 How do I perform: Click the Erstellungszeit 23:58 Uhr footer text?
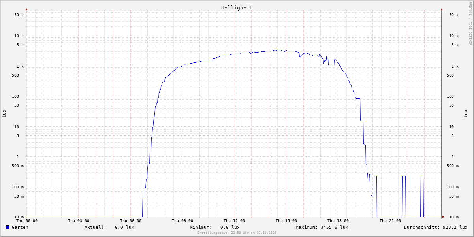coord(237,233)
